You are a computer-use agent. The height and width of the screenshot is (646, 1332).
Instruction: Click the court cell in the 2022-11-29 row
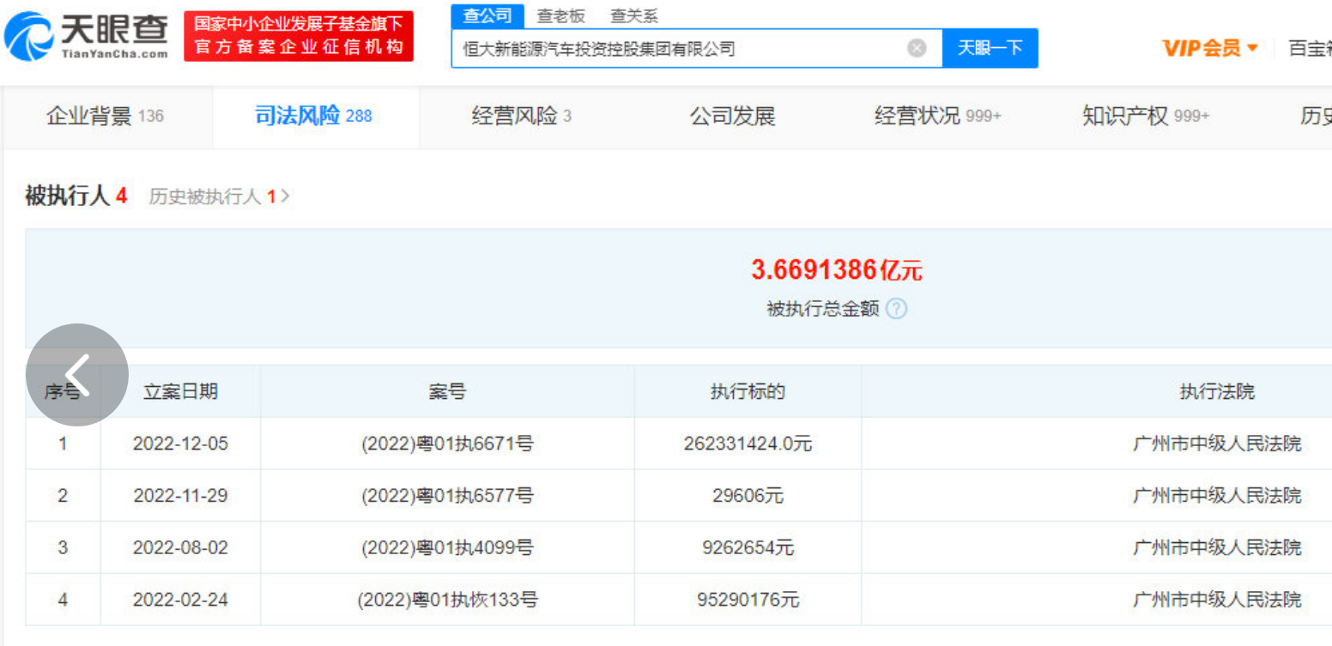coord(1217,496)
